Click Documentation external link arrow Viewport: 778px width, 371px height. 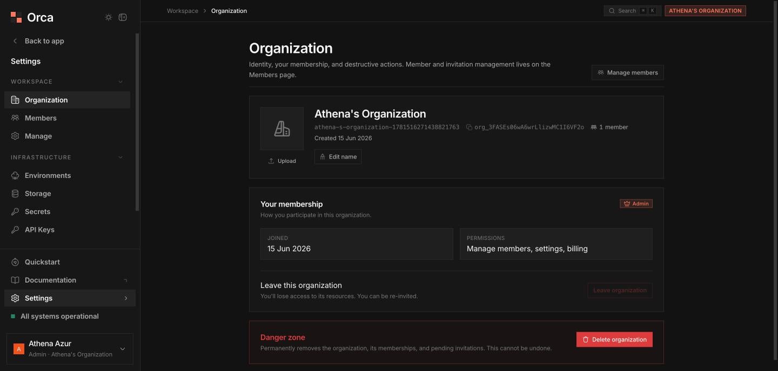click(126, 280)
